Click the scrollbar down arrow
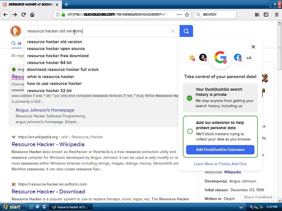The height and width of the screenshot is (211, 282). click(x=280, y=200)
